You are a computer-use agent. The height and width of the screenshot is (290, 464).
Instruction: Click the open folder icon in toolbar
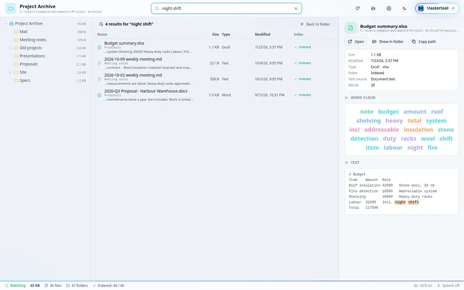(373, 8)
